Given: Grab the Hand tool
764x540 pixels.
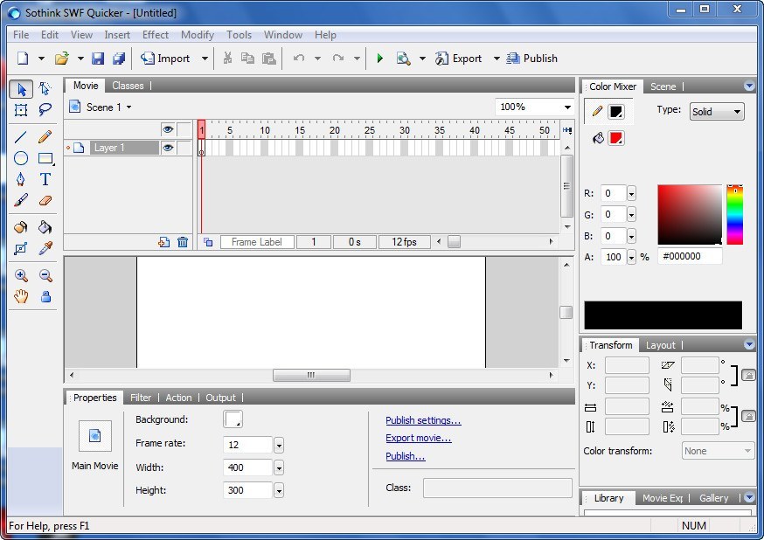Looking at the screenshot, I should [21, 296].
